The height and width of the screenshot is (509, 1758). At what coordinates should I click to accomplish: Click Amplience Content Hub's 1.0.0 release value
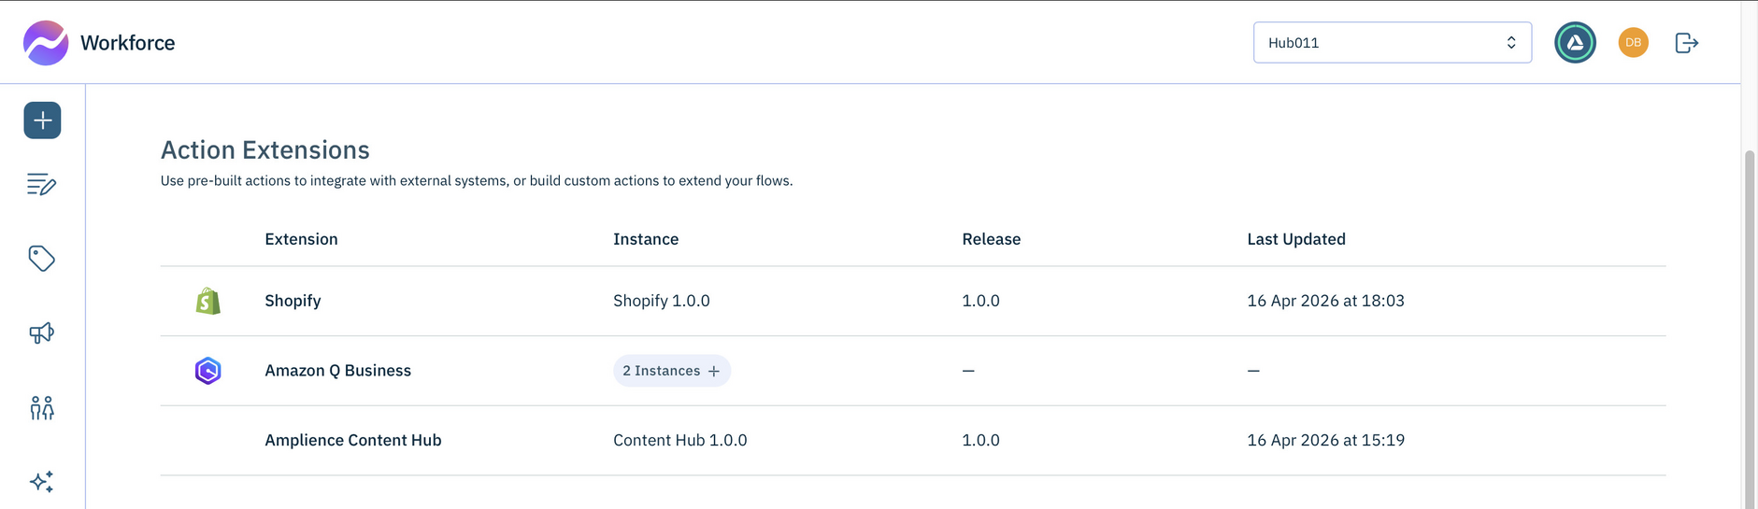980,440
